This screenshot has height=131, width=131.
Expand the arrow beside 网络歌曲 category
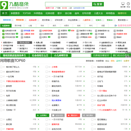25,20
